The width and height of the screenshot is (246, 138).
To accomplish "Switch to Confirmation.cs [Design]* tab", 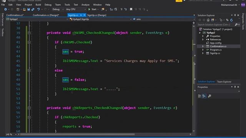I will (46, 15).
